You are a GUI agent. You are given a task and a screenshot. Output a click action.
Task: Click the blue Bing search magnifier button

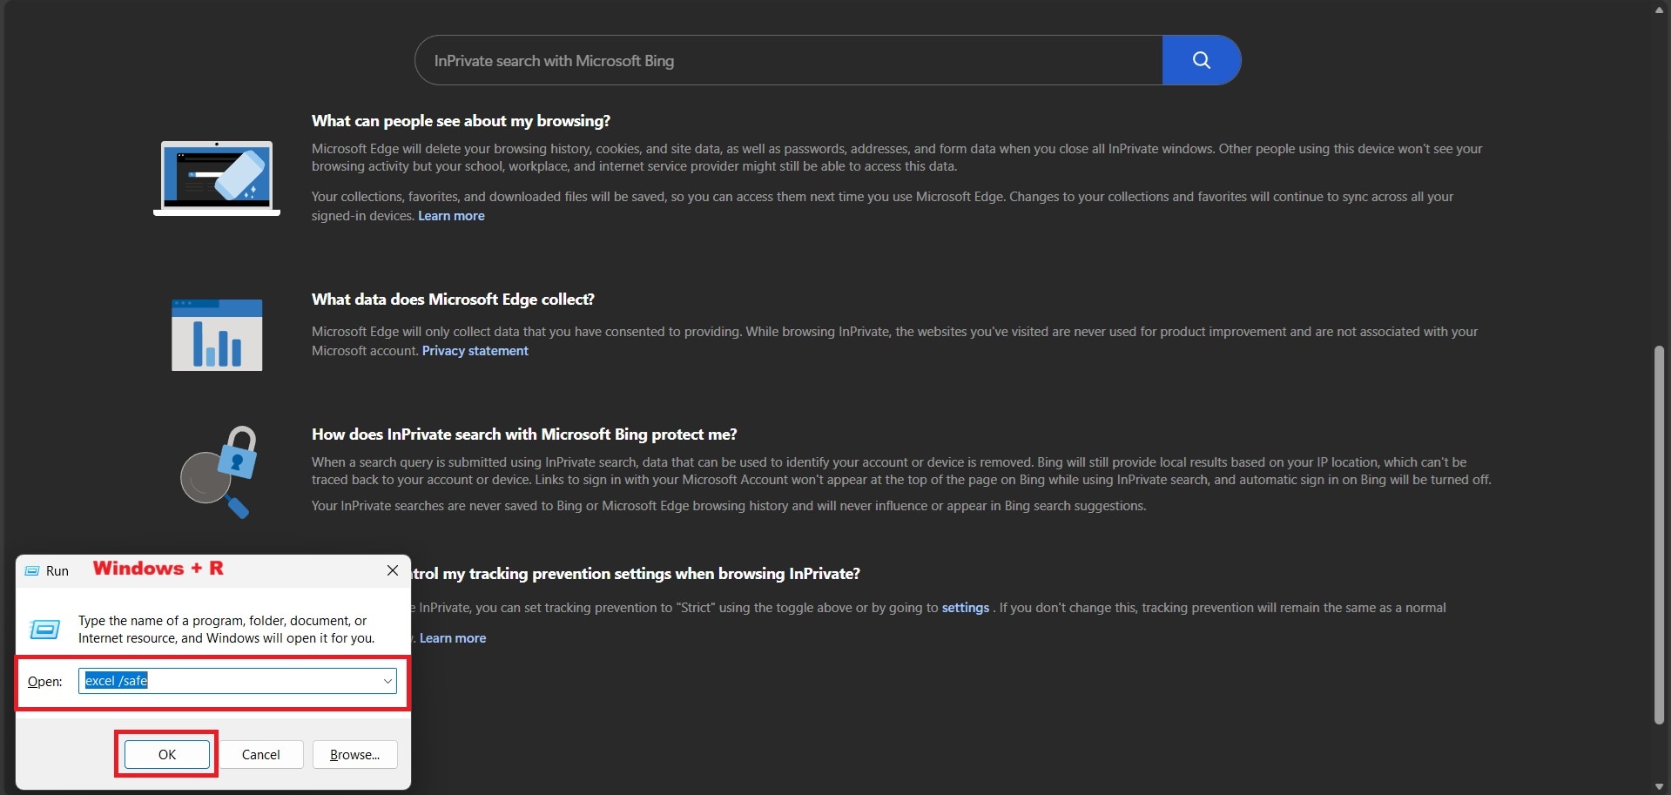pos(1201,60)
